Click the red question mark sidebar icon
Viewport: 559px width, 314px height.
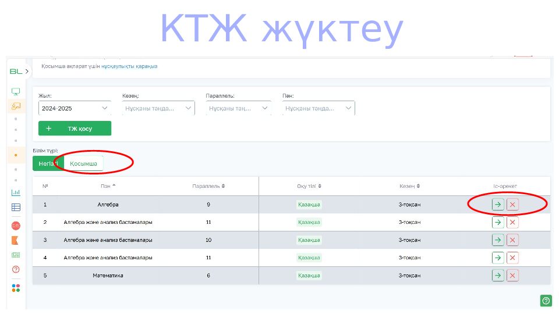(16, 269)
